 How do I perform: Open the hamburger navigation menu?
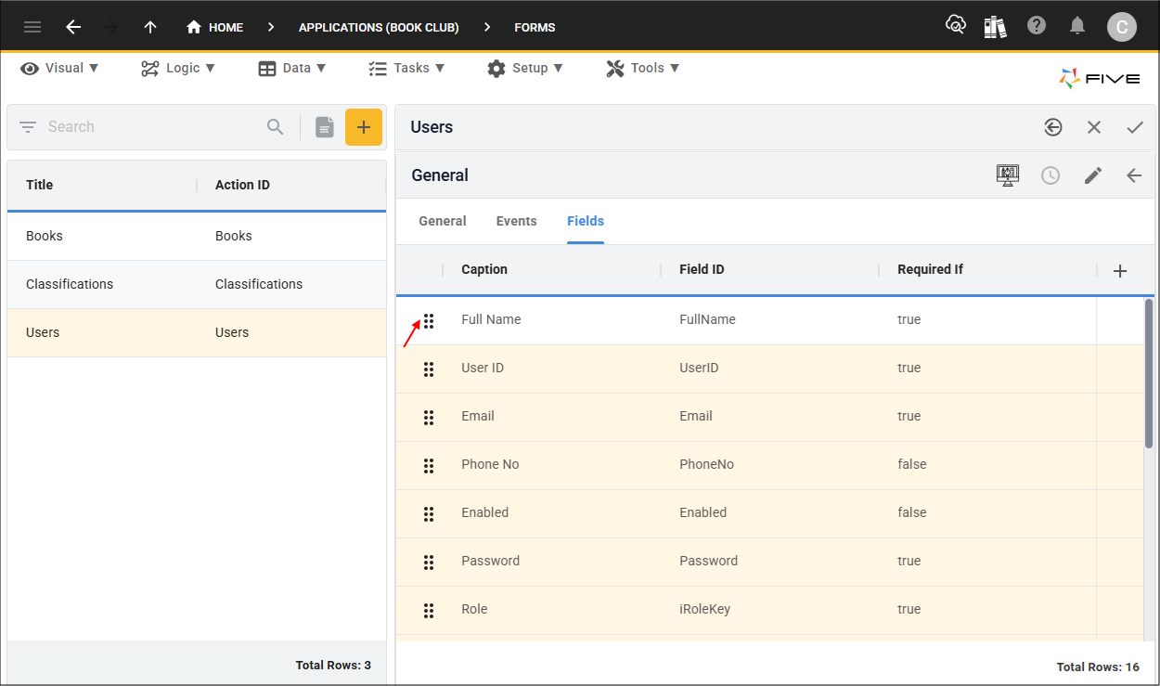32,27
